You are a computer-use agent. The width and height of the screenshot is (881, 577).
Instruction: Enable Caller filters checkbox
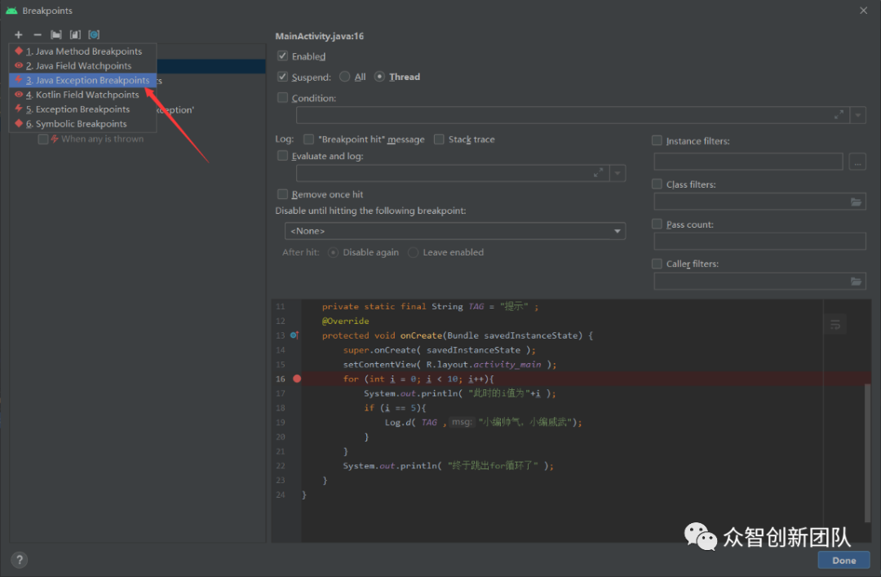tap(657, 263)
